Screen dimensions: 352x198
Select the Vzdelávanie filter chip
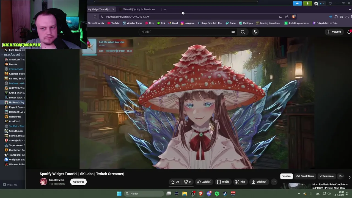pos(326,176)
